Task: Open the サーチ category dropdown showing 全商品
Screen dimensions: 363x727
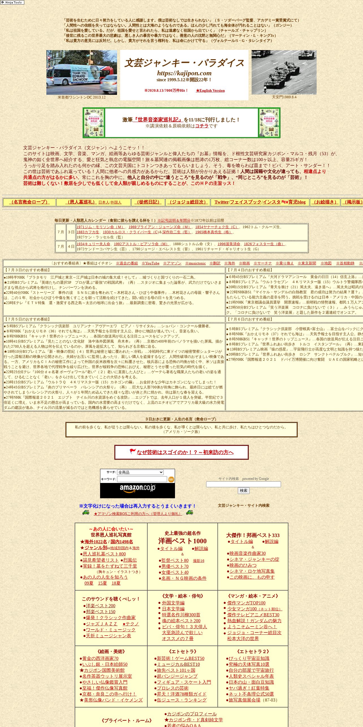Action: [x=140, y=472]
